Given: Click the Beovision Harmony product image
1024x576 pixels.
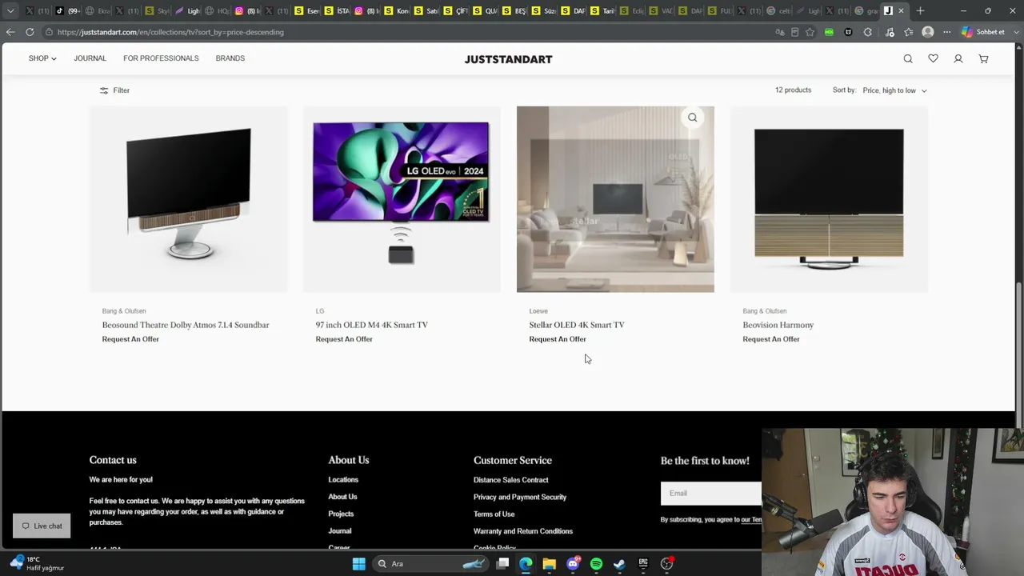Looking at the screenshot, I should click(829, 199).
